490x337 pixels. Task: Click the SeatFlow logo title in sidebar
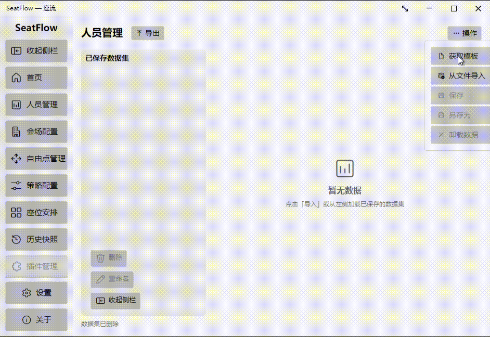coord(36,28)
